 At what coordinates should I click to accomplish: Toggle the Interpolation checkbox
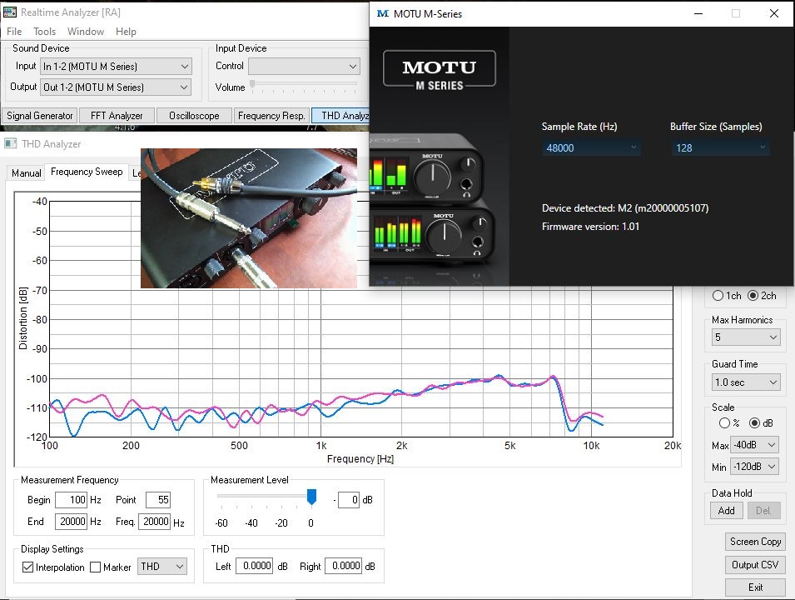(x=27, y=567)
